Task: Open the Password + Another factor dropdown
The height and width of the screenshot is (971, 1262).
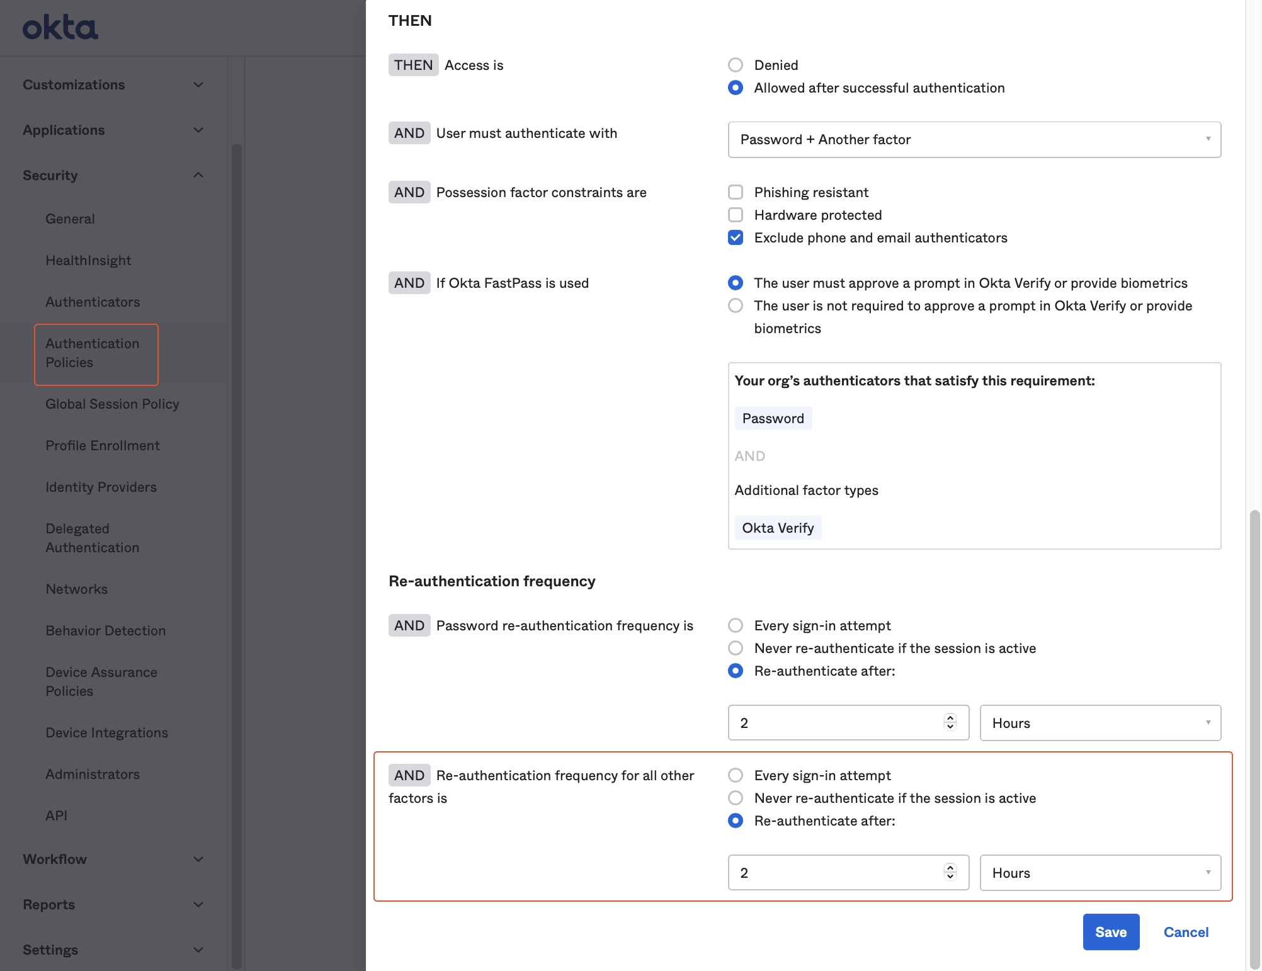Action: (974, 139)
